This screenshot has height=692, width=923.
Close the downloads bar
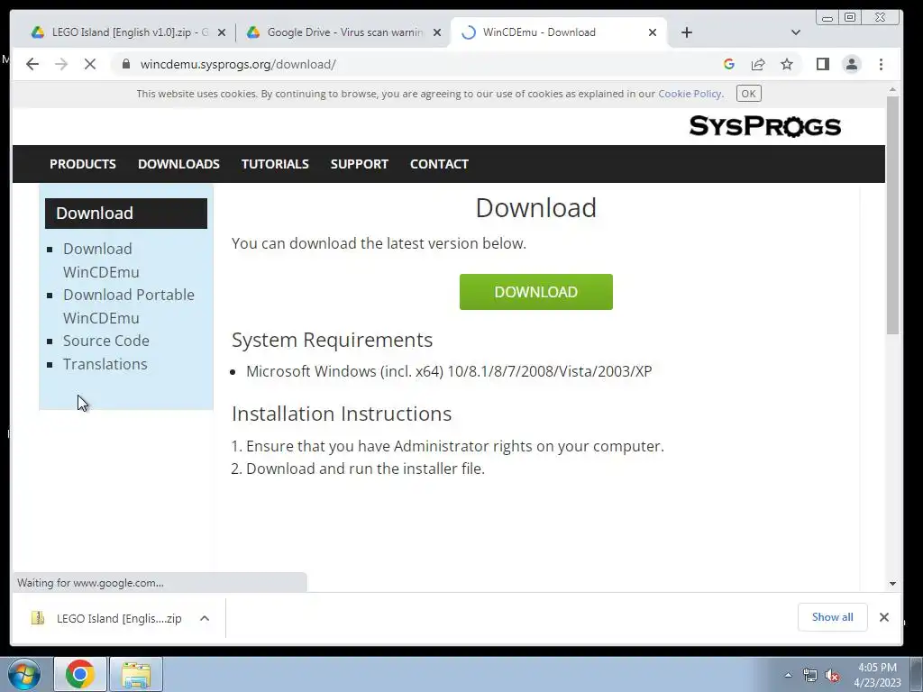pos(883,616)
